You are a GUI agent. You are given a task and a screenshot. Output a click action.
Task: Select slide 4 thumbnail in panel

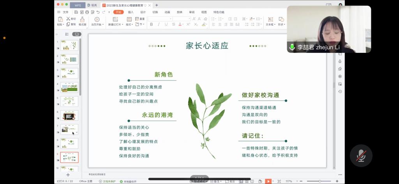coord(69,87)
